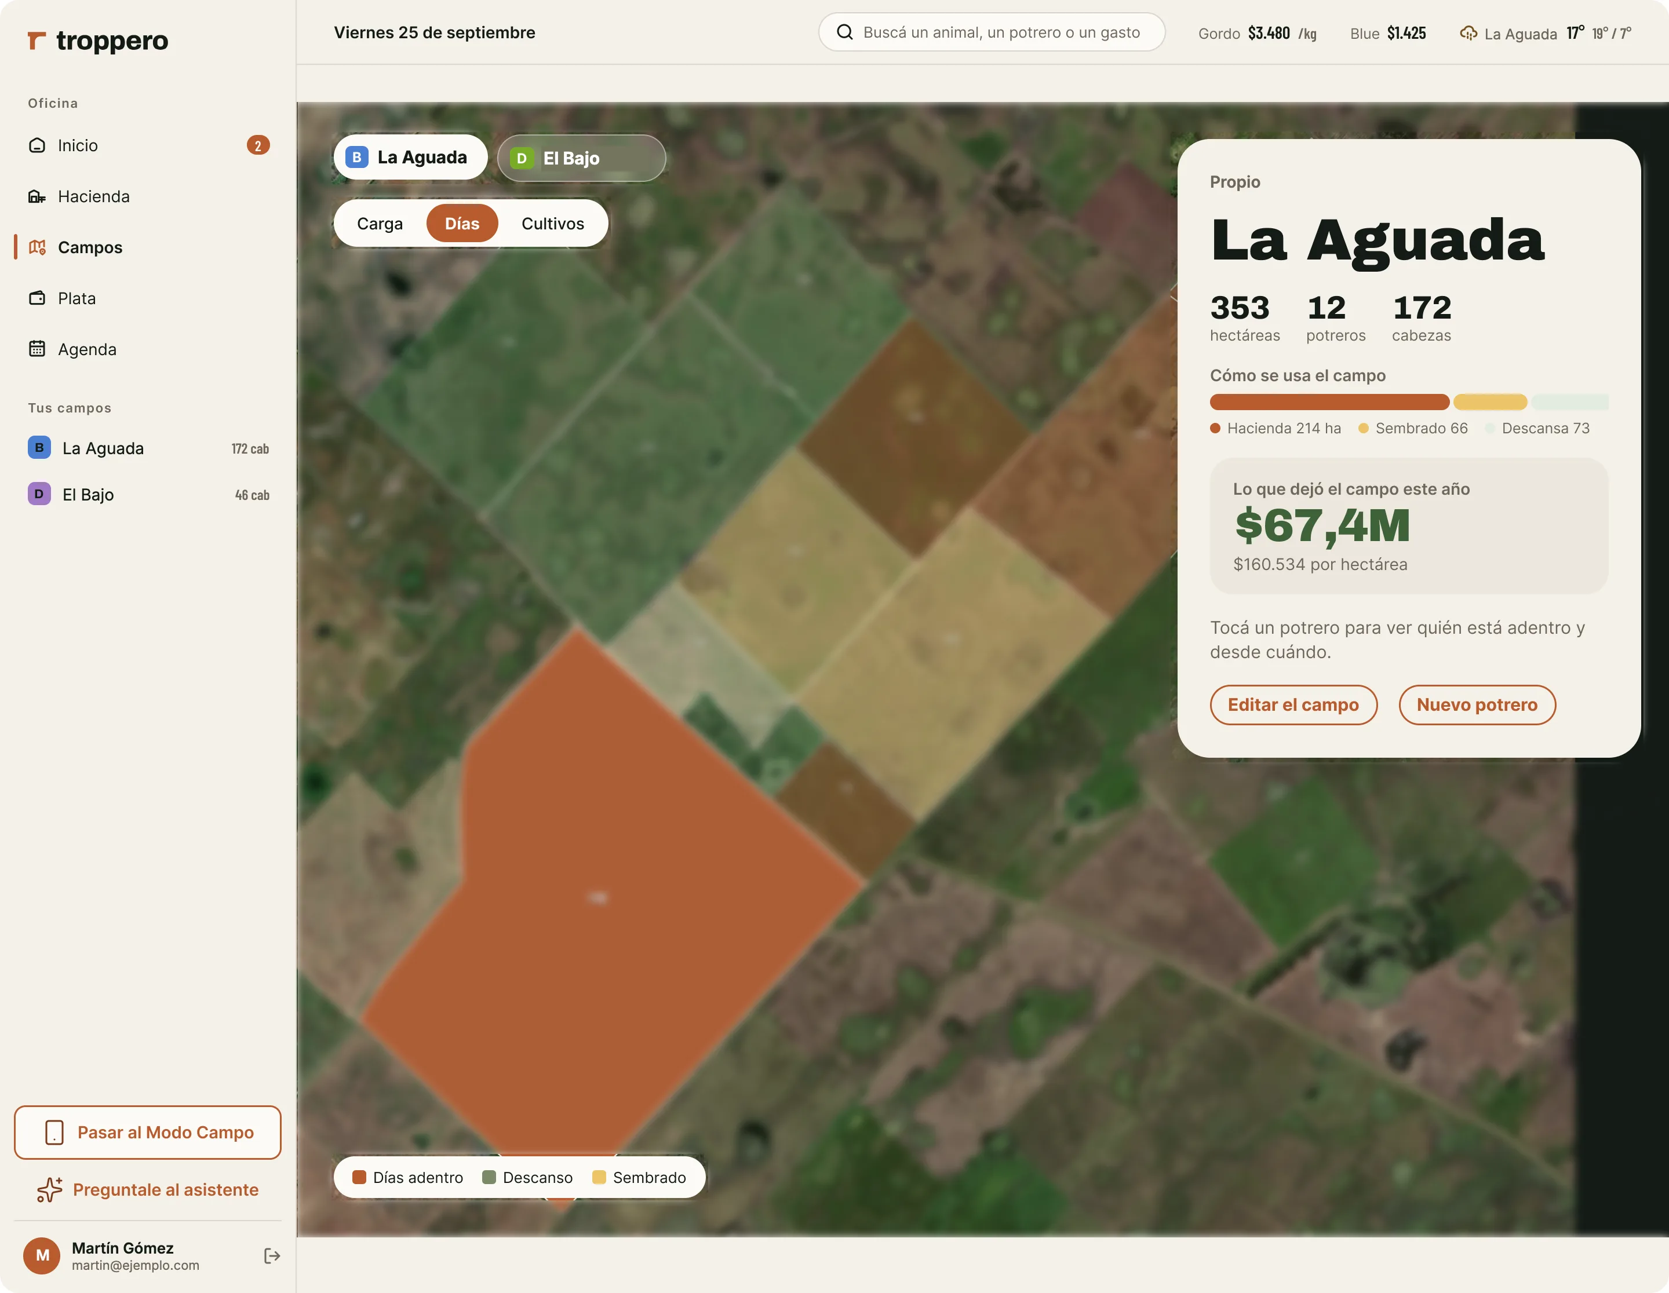
Task: Switch map view to Carga
Action: click(x=380, y=224)
